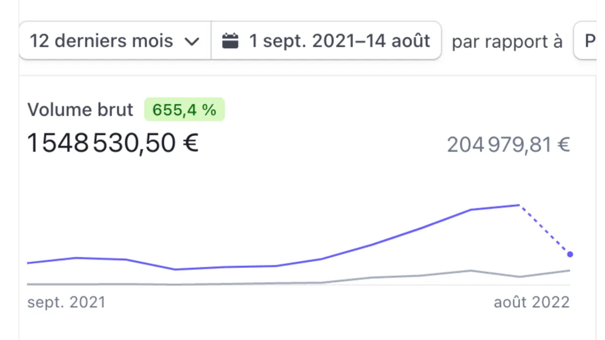Select the grey 204 979,81 € comparison amount
The image size is (605, 340).
pyautogui.click(x=508, y=146)
